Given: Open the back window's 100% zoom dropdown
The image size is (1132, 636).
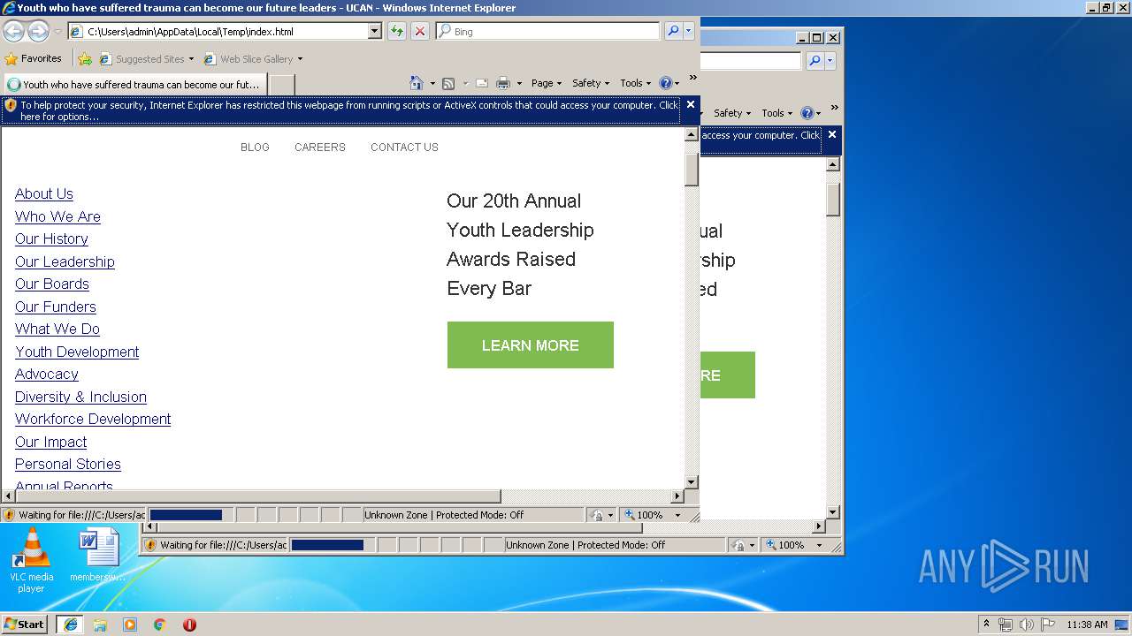Looking at the screenshot, I should [x=819, y=545].
